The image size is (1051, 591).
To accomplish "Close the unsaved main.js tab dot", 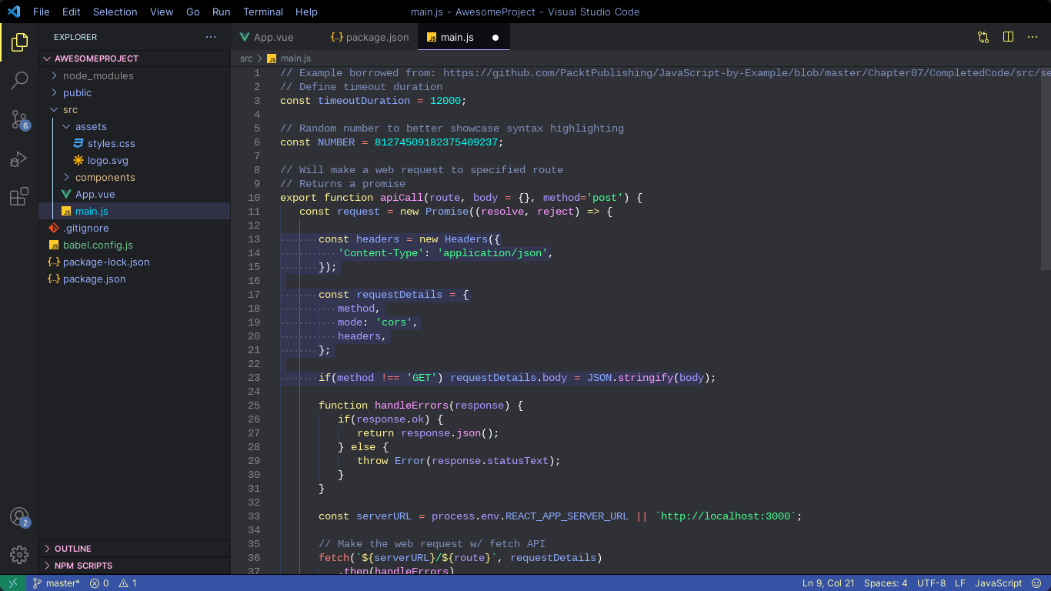I will tap(495, 37).
